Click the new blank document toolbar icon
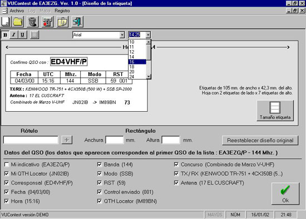The image size is (306, 219). [x=6, y=22]
